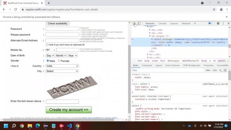Select the div#wrapper breadcrumb
231x130 pixels.
click(x=173, y=61)
